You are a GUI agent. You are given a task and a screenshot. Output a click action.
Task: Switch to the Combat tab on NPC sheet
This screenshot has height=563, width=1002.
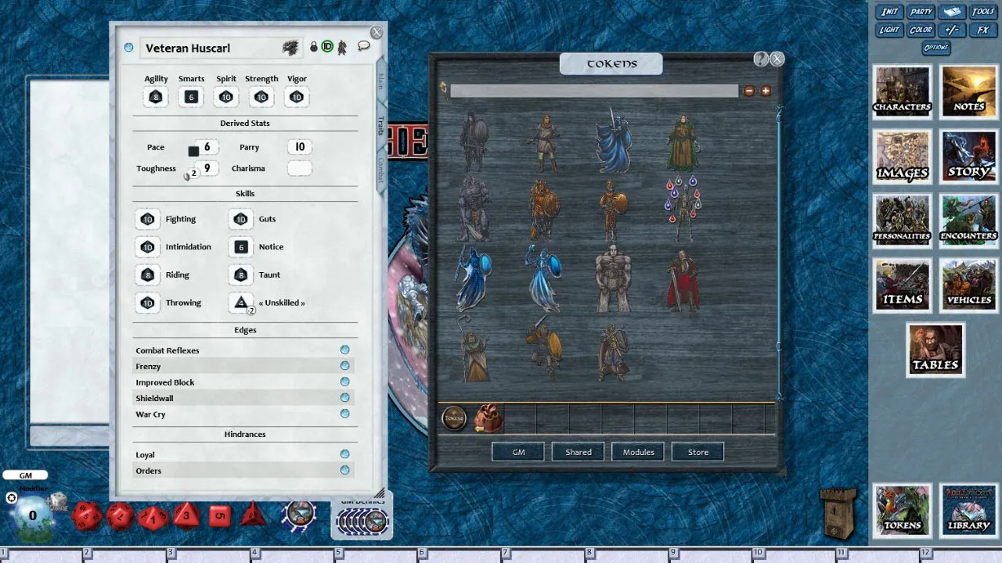click(381, 170)
